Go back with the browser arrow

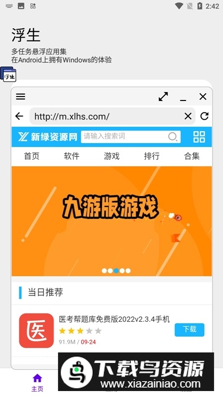point(19,116)
